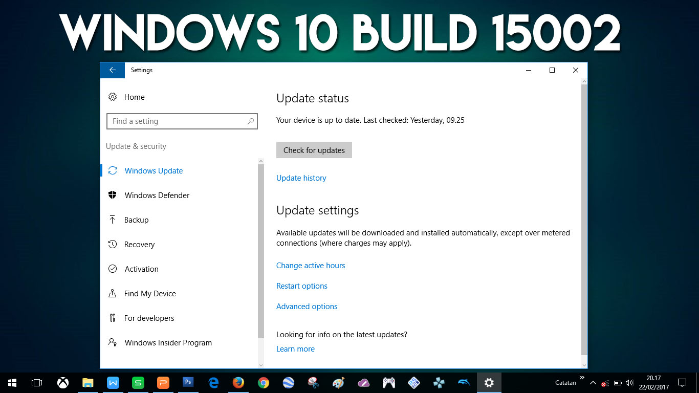Open WPS Spreadsheets from the taskbar
Image resolution: width=699 pixels, height=393 pixels.
click(x=138, y=383)
